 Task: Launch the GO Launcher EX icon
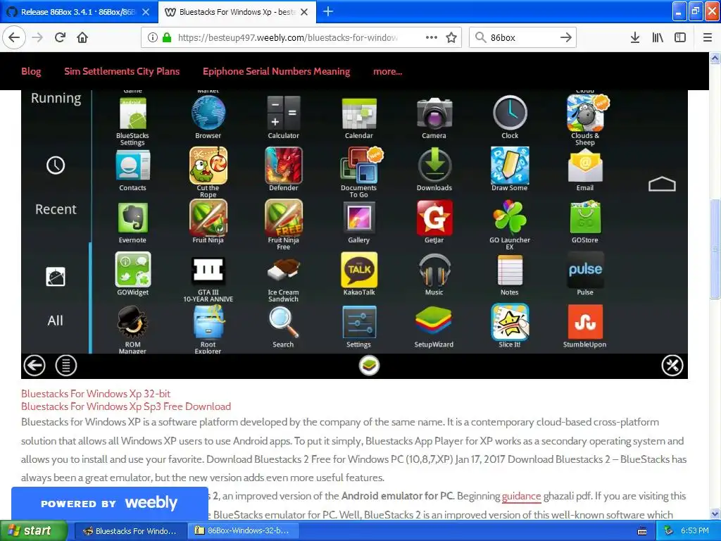510,218
